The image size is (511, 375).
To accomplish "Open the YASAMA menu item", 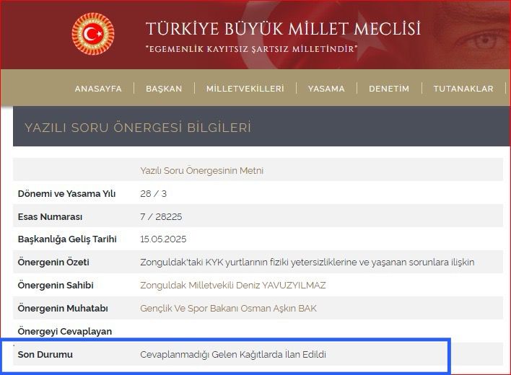I will [326, 89].
